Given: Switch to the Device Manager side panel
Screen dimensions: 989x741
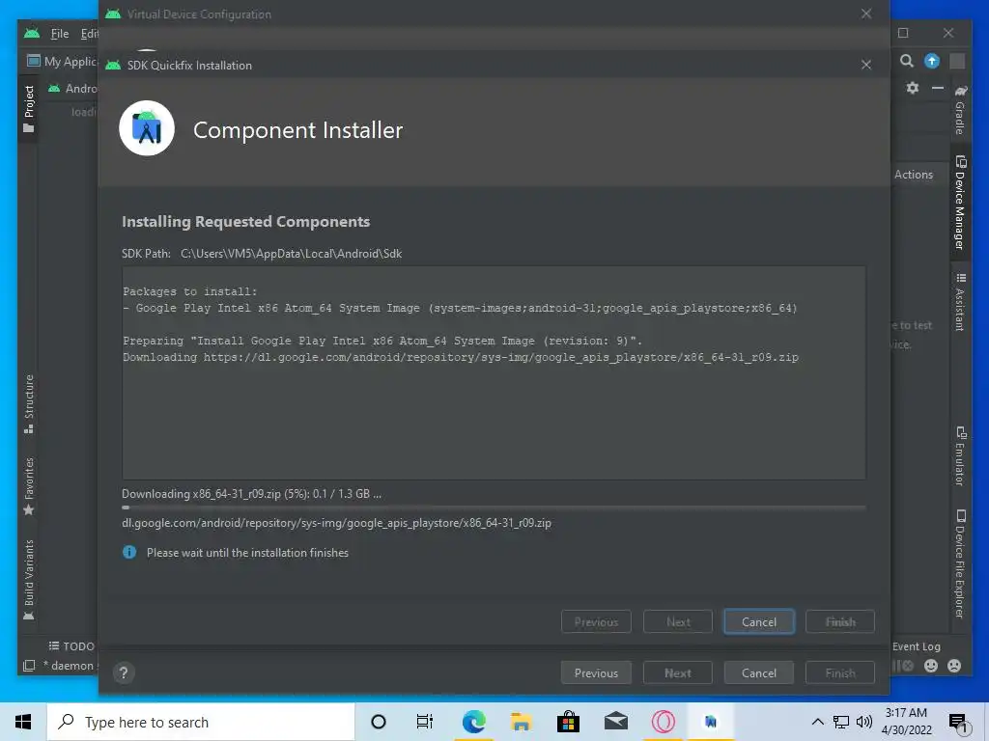Looking at the screenshot, I should 960,202.
